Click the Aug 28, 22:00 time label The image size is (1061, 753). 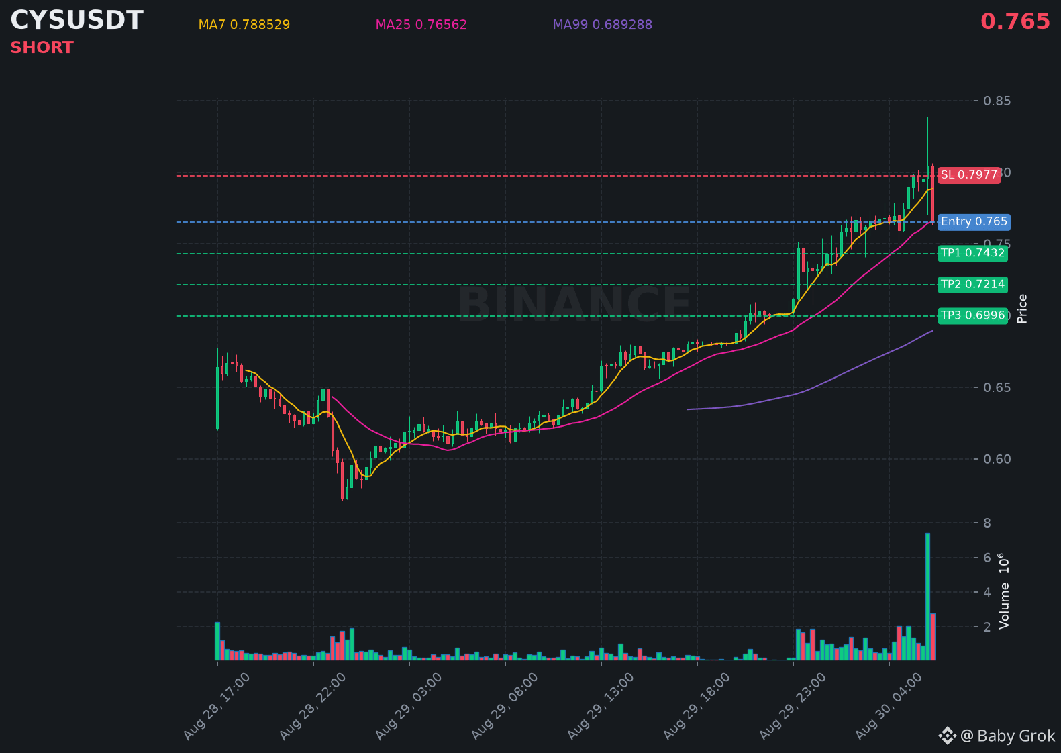click(313, 706)
